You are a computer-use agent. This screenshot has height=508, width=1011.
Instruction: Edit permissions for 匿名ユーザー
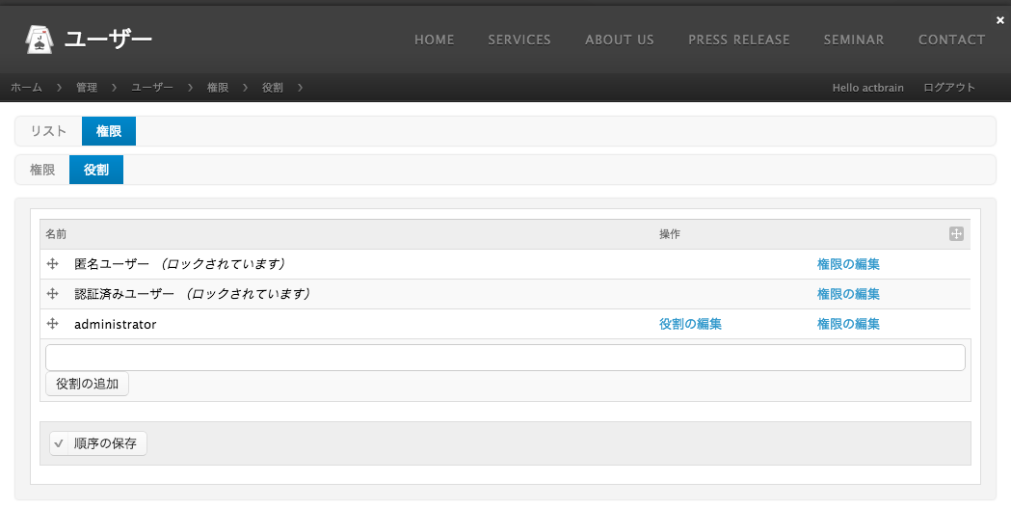[848, 264]
